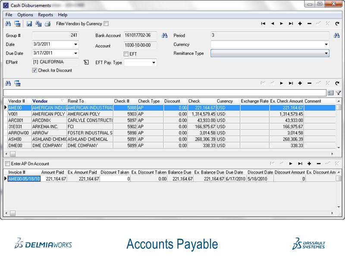
Task: Select the ASHLAND CHEMICAL vendor row
Action: coord(47,139)
